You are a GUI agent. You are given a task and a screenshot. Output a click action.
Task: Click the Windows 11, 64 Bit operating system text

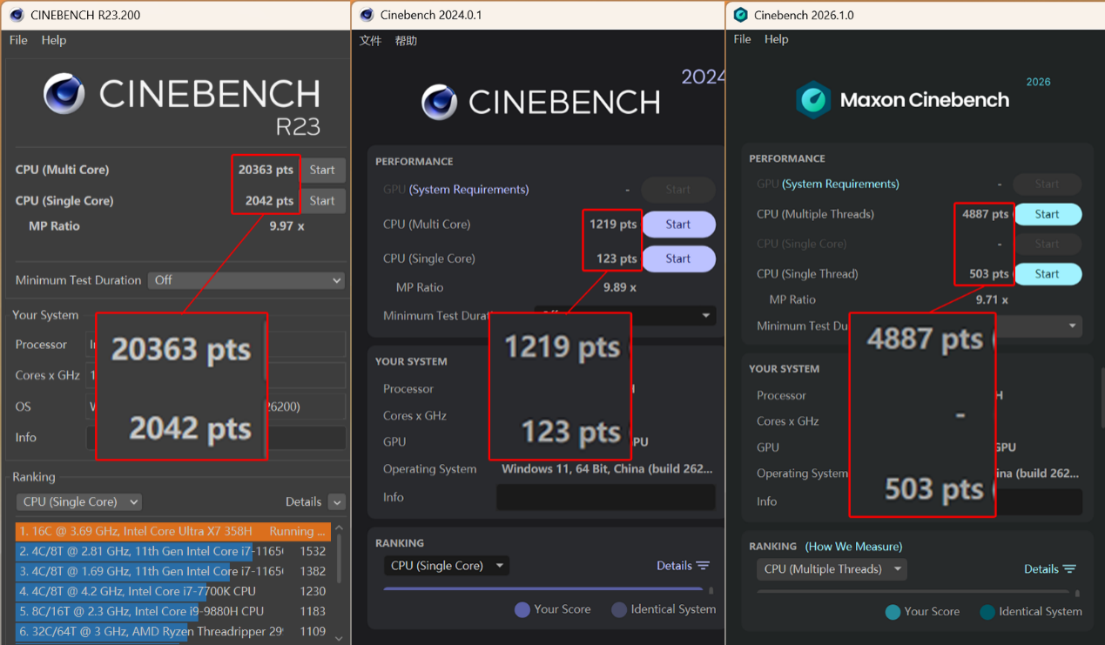(x=607, y=469)
